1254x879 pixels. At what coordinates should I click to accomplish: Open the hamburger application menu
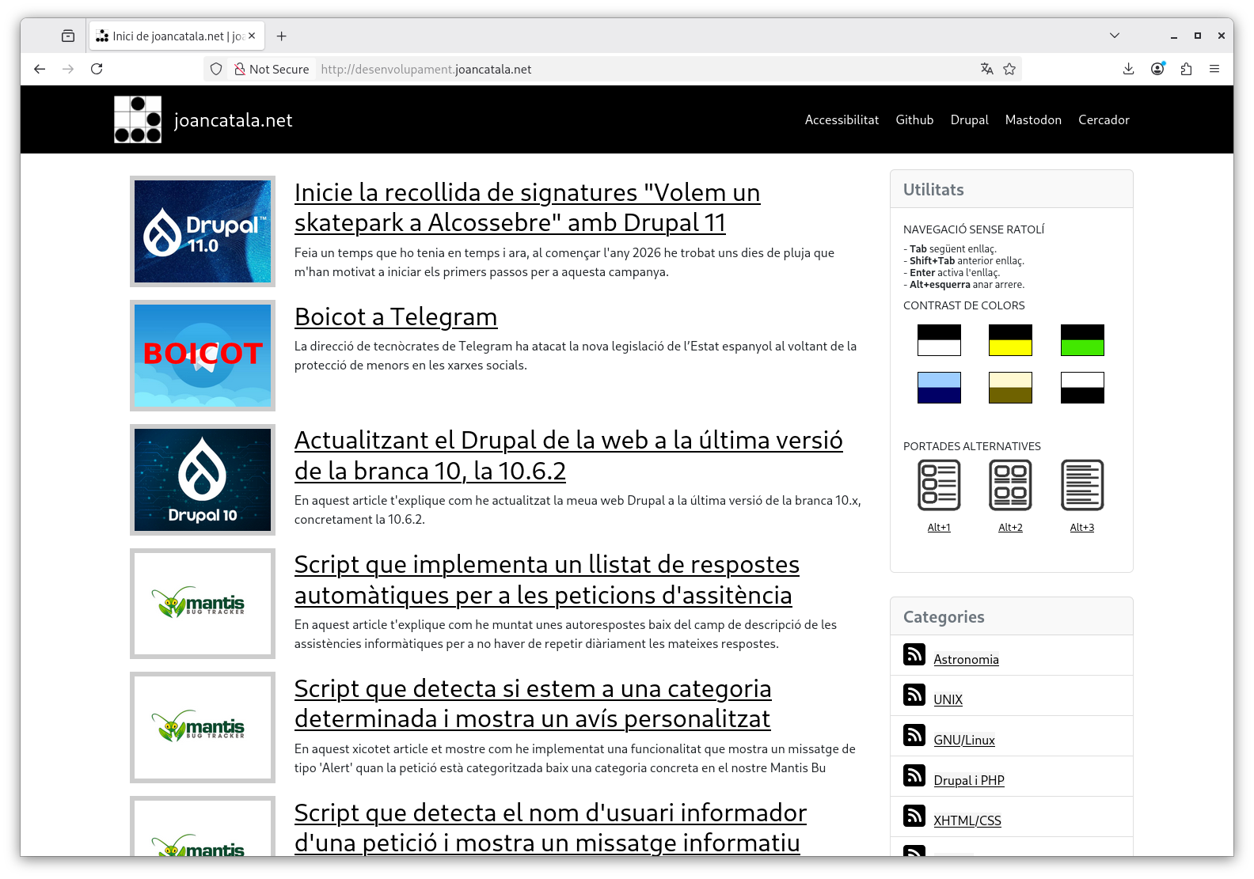click(x=1214, y=69)
